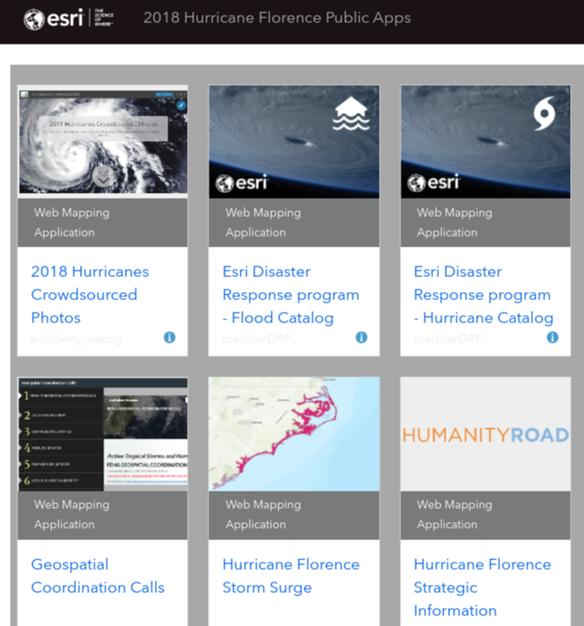The image size is (584, 626).
Task: Click info icon on Crowdsourced Photos card
Action: coord(169,337)
